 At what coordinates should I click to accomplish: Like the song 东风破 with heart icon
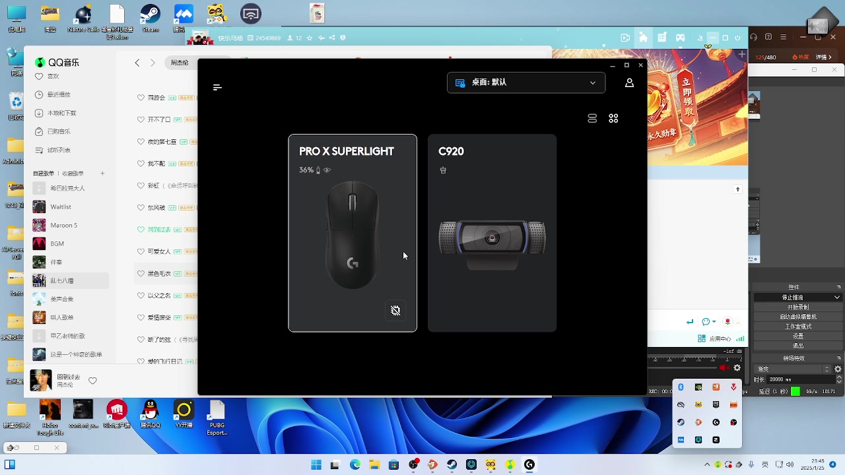point(141,207)
